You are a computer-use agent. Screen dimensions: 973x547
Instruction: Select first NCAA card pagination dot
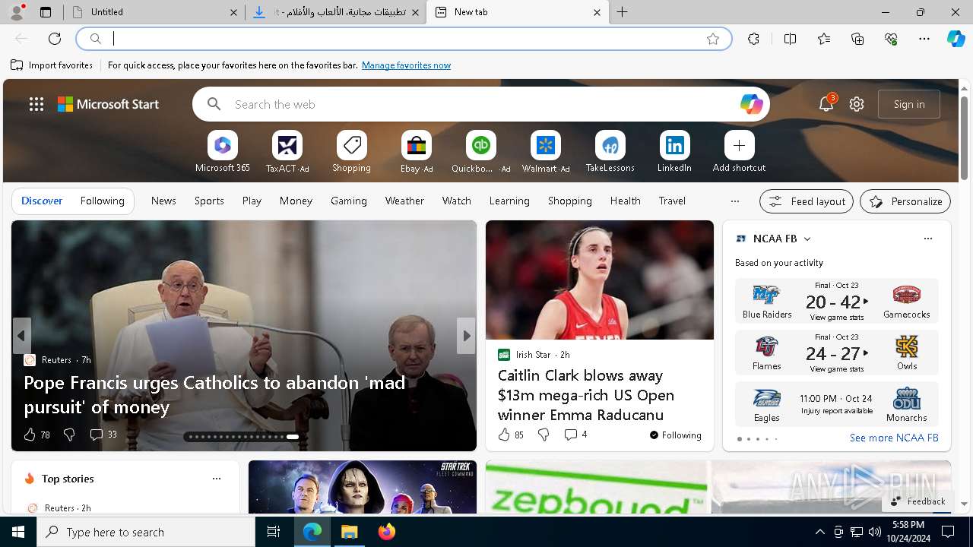click(x=740, y=439)
